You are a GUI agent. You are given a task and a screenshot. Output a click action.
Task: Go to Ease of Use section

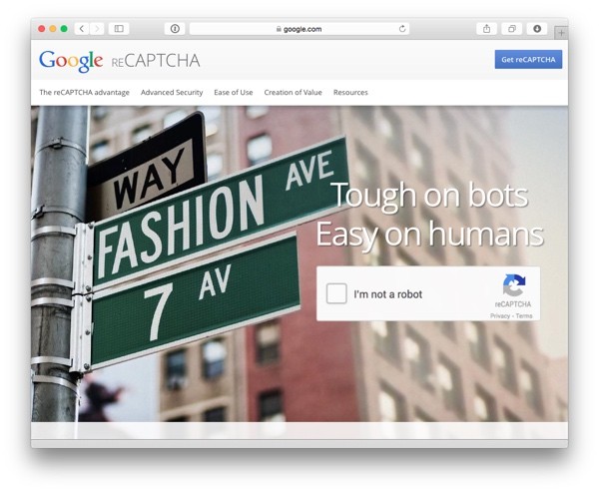234,93
